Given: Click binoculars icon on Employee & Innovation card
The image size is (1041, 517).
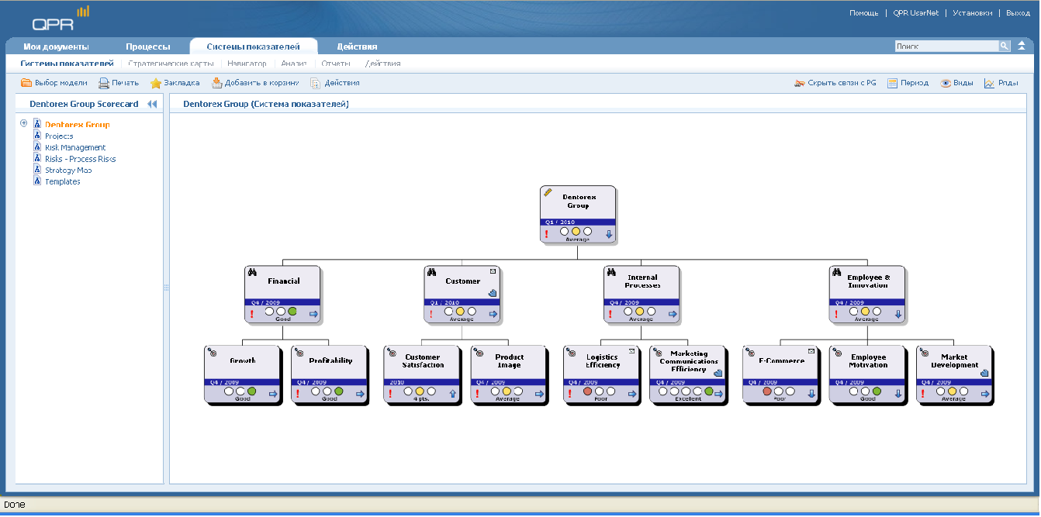Looking at the screenshot, I should pos(836,273).
